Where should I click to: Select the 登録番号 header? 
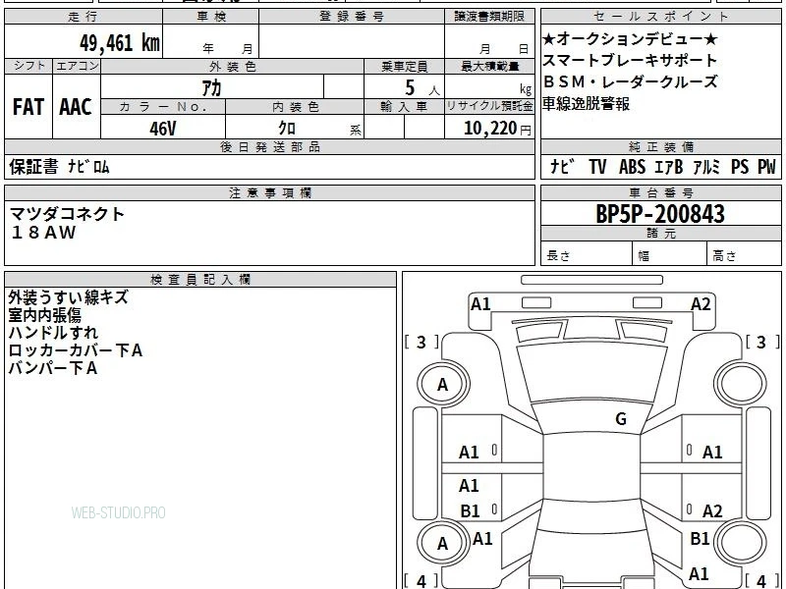pos(352,17)
